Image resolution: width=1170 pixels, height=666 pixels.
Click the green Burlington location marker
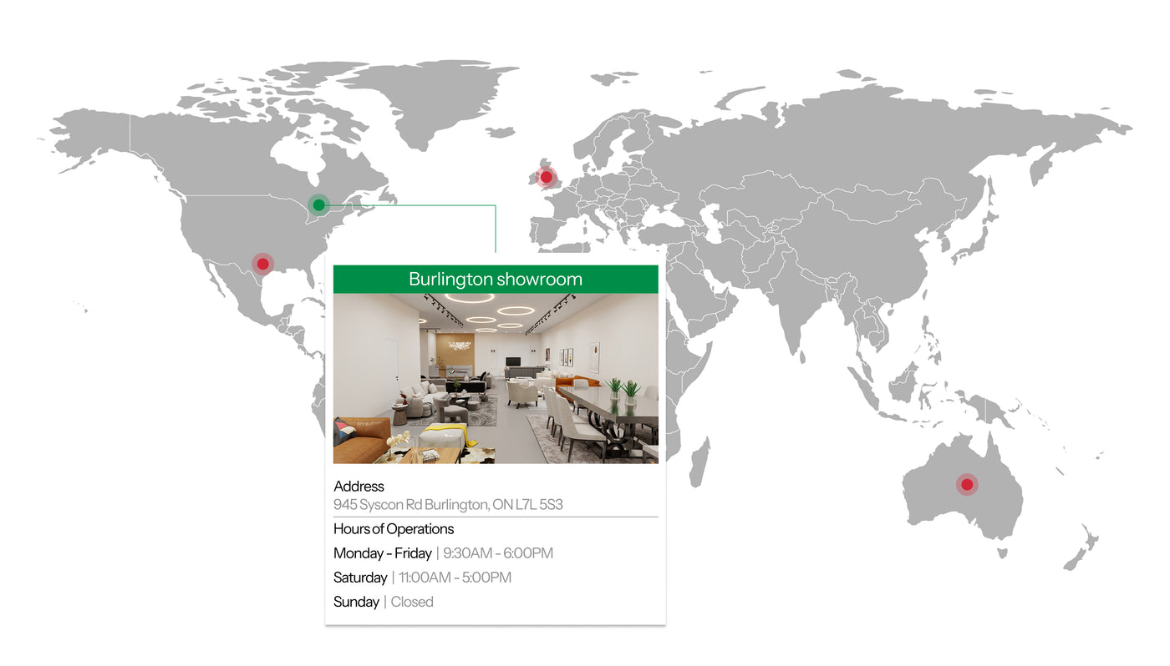click(318, 204)
